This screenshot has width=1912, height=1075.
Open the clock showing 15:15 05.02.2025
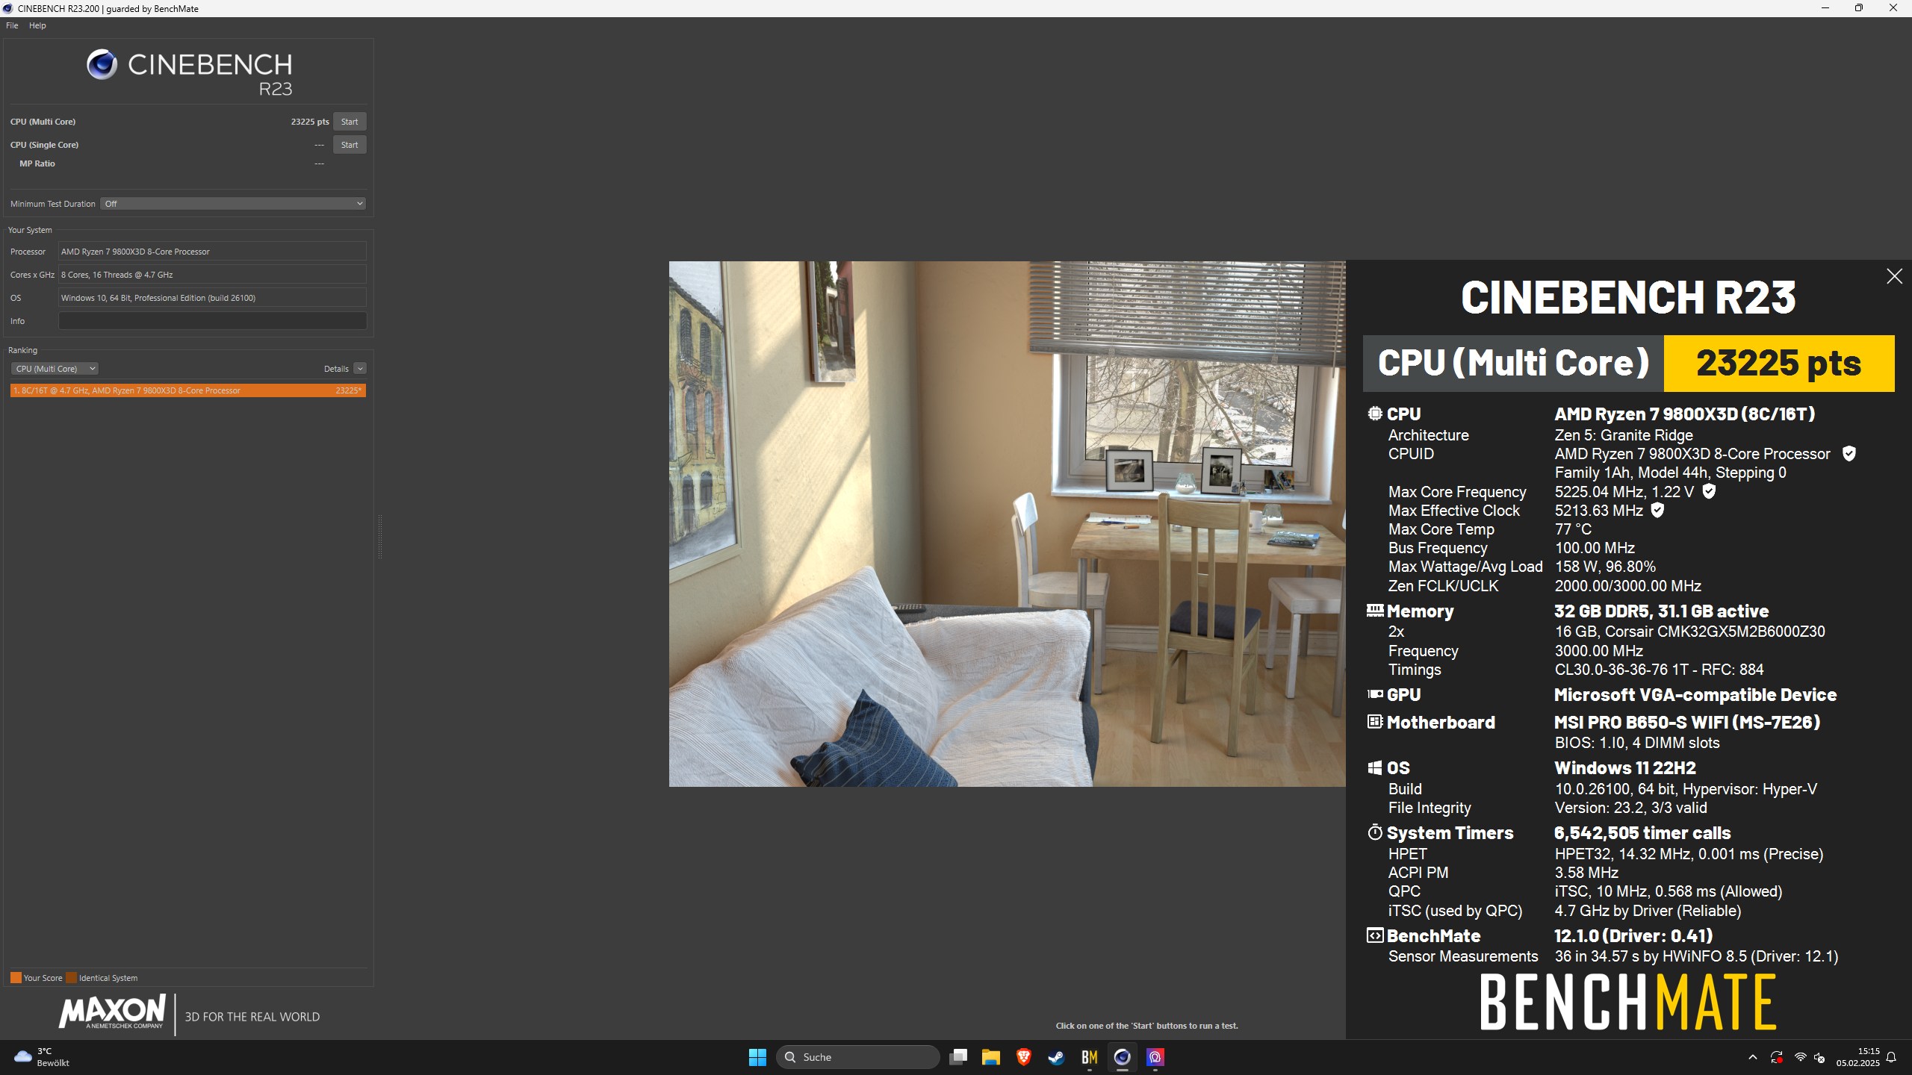click(x=1858, y=1057)
